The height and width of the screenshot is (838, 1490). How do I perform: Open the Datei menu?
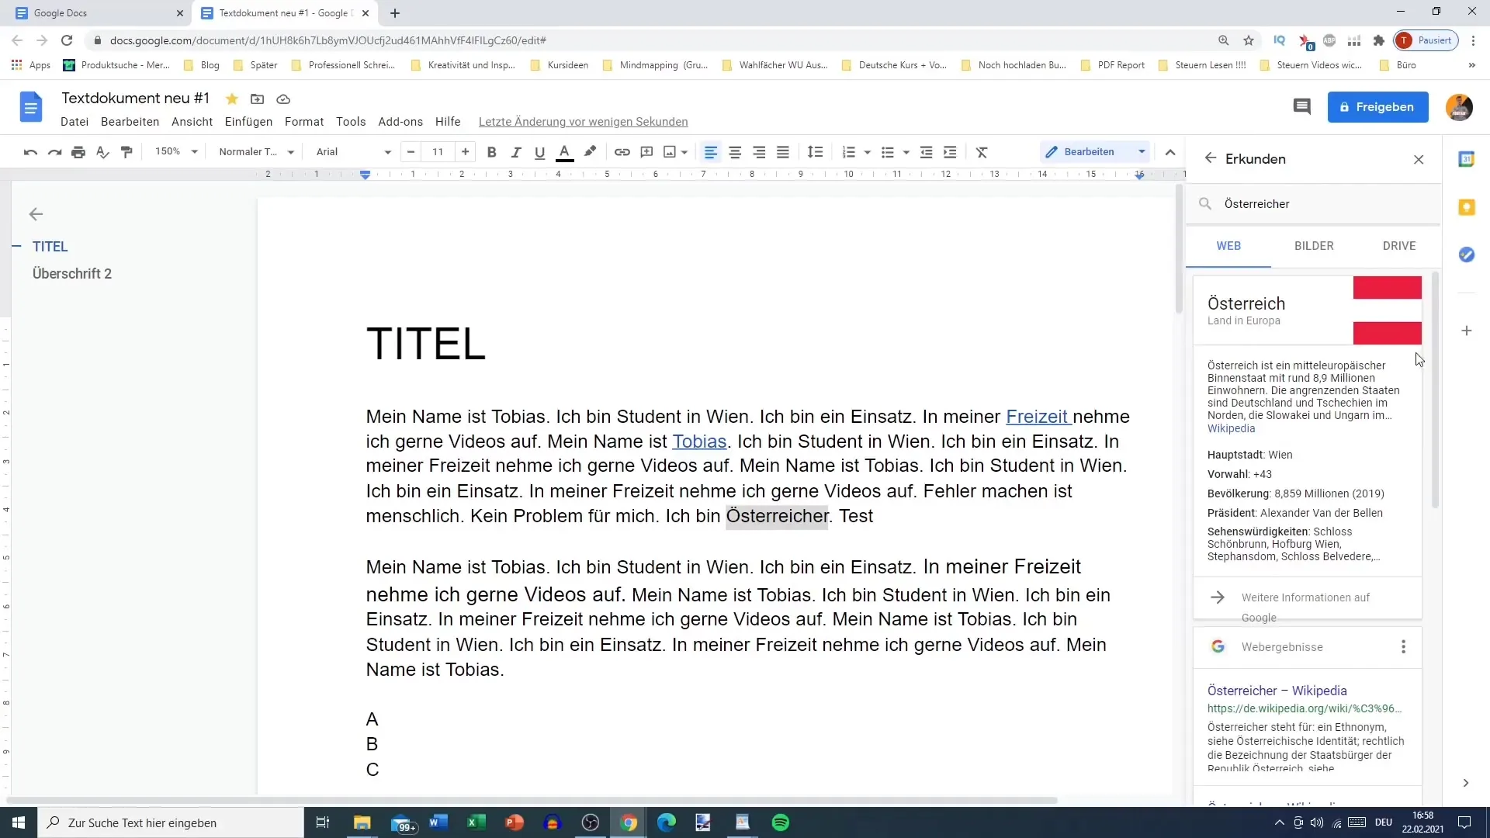pos(74,122)
